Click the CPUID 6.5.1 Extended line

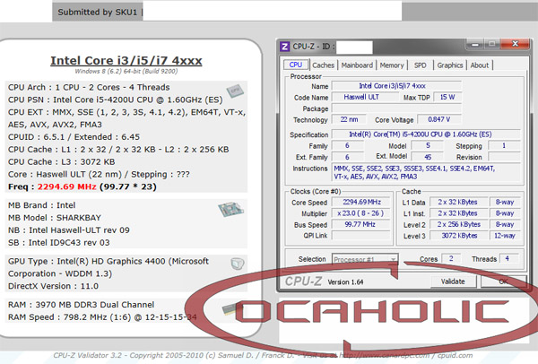(74, 137)
